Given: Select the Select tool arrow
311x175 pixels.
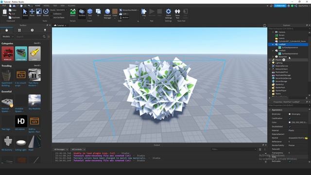Looking at the screenshot, I should pyautogui.click(x=25, y=12).
